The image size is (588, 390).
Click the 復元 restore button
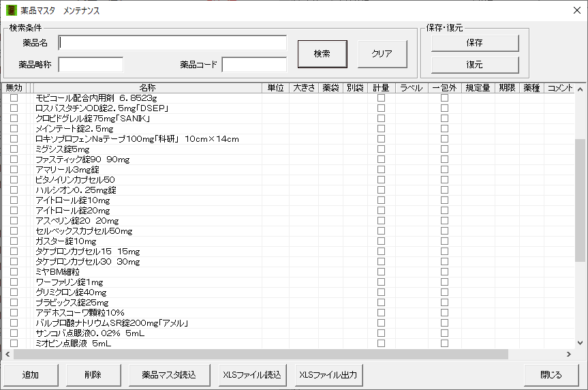point(474,65)
